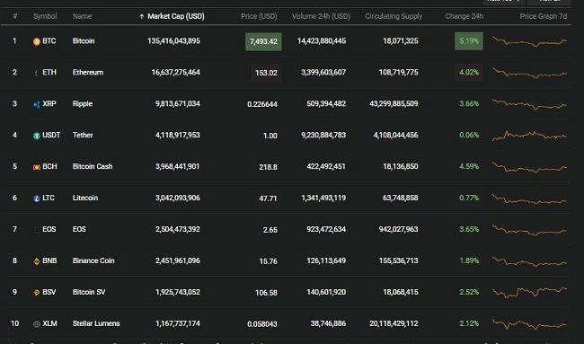Click Ripple price 0.226644

point(262,104)
